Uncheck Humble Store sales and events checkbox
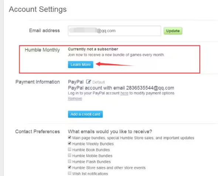Viewport: 218px width, 176px height. point(69,167)
